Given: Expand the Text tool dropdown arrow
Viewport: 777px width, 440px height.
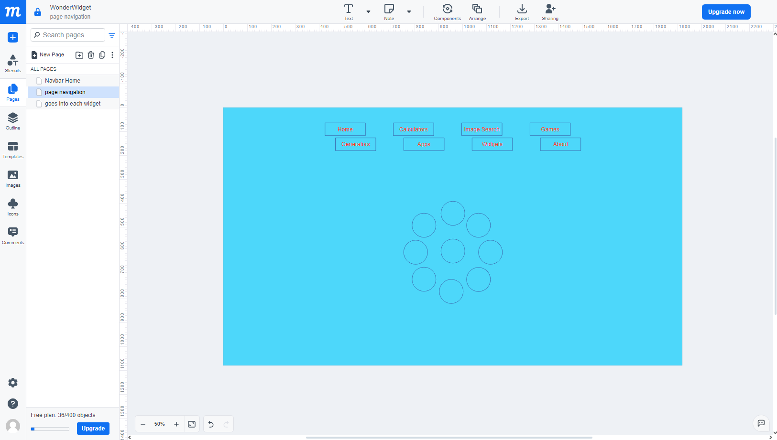Looking at the screenshot, I should [368, 11].
